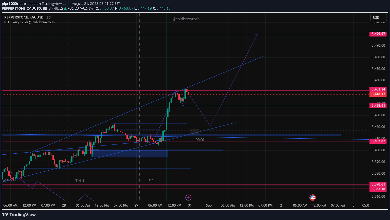Click the 3,367.18 price label
Image resolution: width=390 pixels, height=220 pixels.
coord(378,189)
